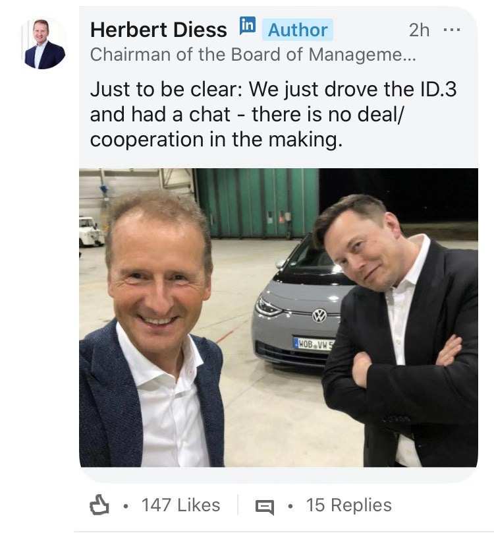Screen dimensions: 494x535
Task: Click the VW logo on the car
Action: (319, 315)
